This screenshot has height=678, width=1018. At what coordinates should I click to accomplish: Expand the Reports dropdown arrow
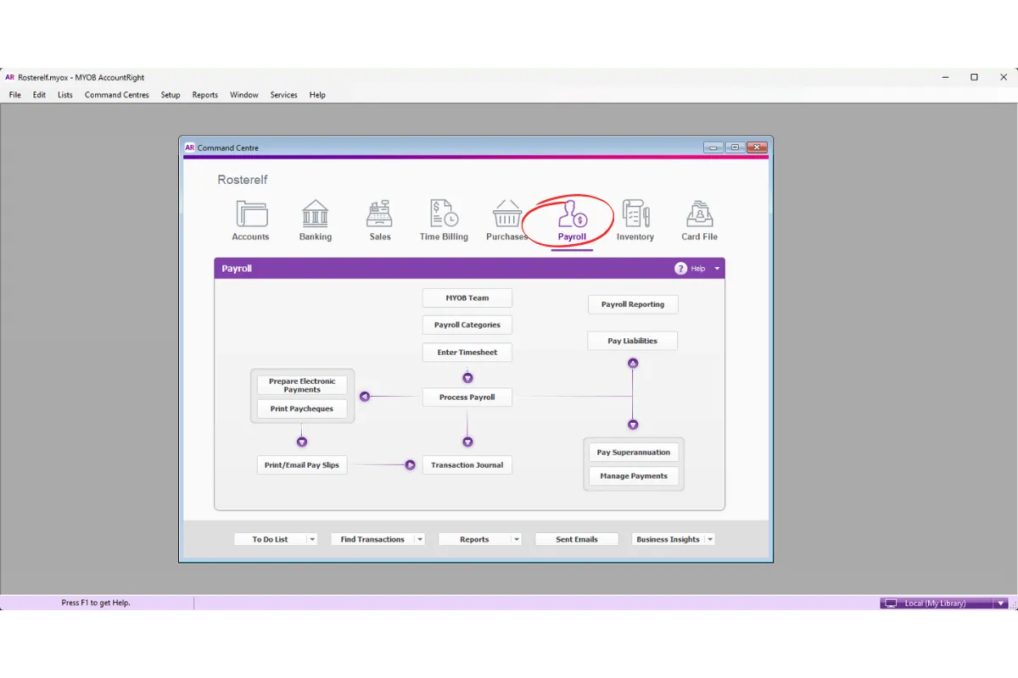coord(517,539)
